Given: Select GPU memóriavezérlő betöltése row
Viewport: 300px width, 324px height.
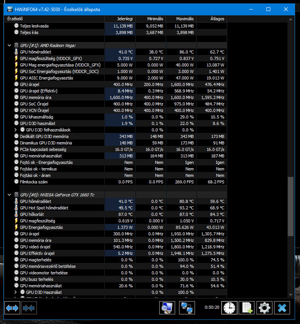Looking at the screenshot, I should click(116, 266).
